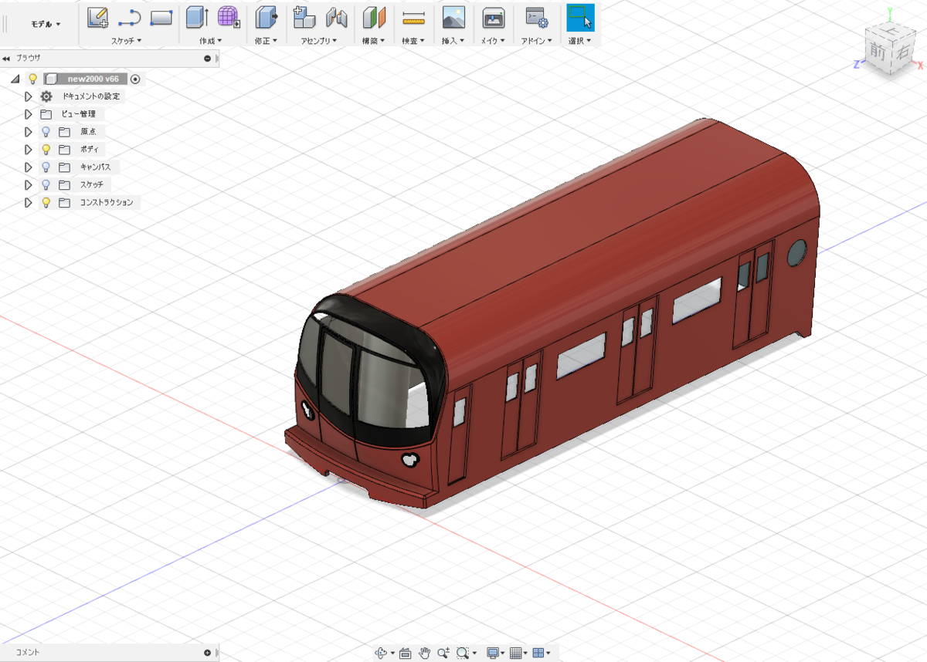Select the Look At icon
The image size is (927, 662).
pyautogui.click(x=406, y=653)
